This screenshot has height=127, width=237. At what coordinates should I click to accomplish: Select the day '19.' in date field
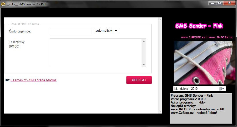coord(176,89)
